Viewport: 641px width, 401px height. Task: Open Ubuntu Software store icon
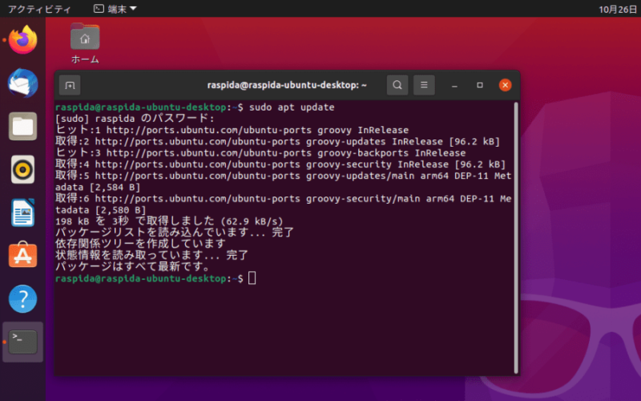point(23,254)
